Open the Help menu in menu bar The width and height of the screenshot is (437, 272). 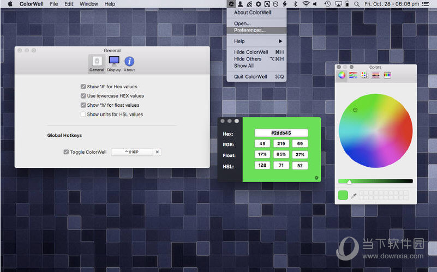(110, 4)
